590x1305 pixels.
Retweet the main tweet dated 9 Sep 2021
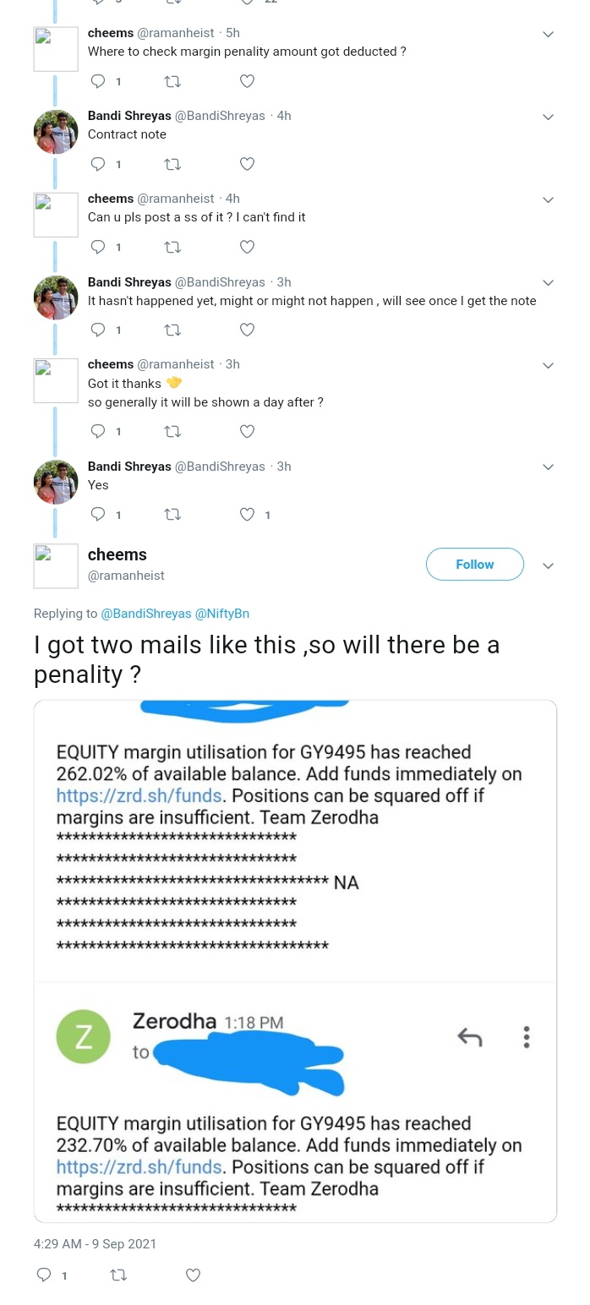point(118,1275)
